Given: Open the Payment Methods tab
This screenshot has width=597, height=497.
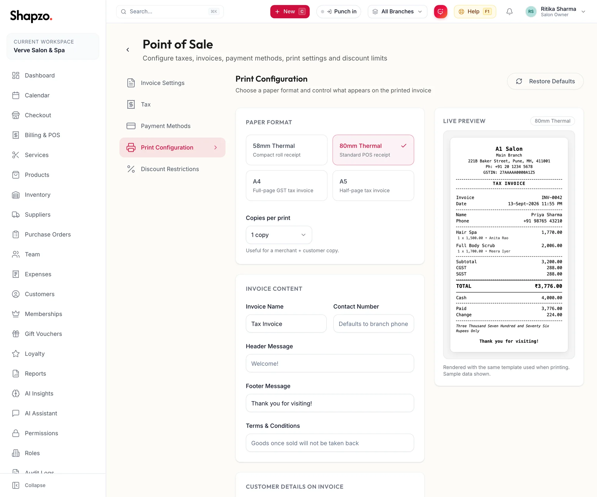Looking at the screenshot, I should click(172, 126).
